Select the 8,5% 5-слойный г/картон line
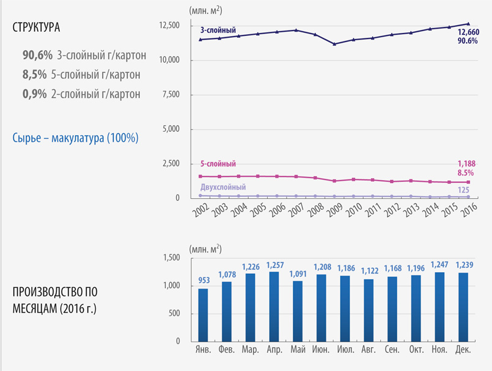Viewport: 492px width, 371px height. point(81,74)
